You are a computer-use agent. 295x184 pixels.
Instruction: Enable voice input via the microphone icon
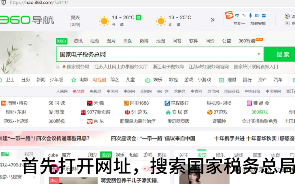(x=251, y=15)
